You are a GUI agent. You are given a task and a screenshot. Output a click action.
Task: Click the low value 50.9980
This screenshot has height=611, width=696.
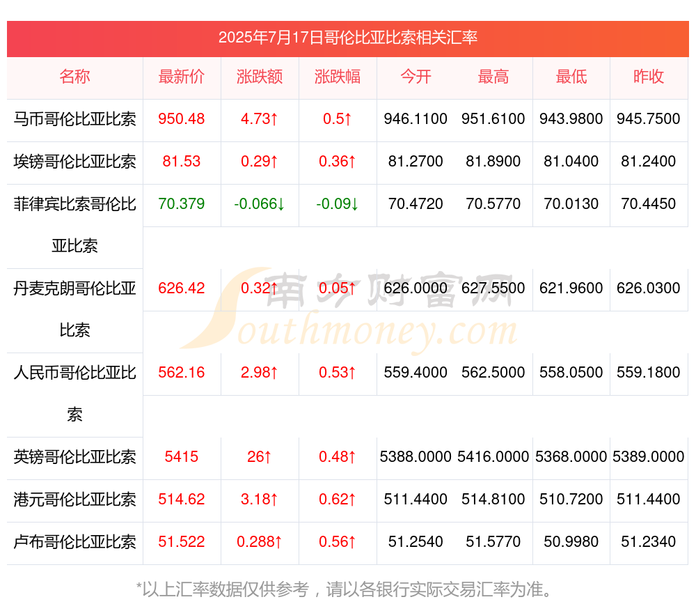571,541
